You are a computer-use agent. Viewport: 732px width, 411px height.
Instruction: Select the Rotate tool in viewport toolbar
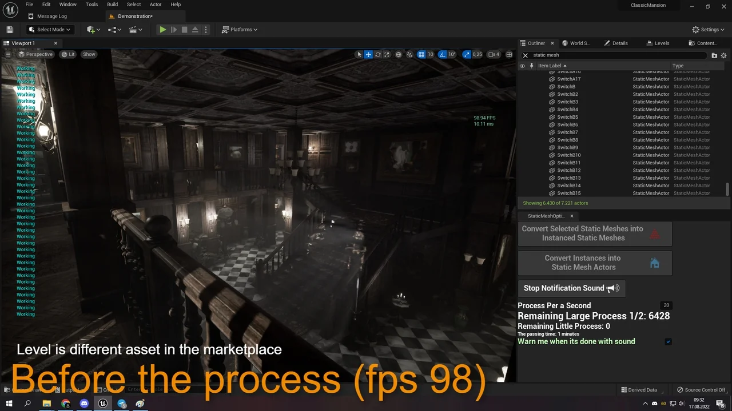(x=377, y=54)
